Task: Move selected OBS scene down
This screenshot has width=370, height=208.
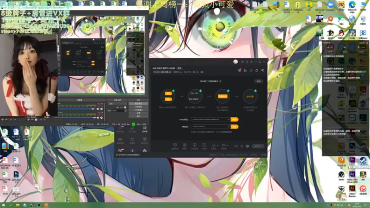Action: coord(15,120)
